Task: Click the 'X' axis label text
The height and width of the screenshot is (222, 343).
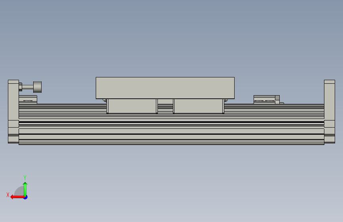Action: coord(8,195)
